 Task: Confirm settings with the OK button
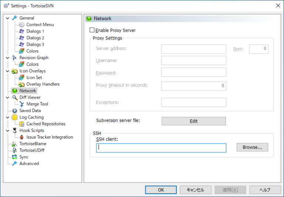pyautogui.click(x=161, y=190)
